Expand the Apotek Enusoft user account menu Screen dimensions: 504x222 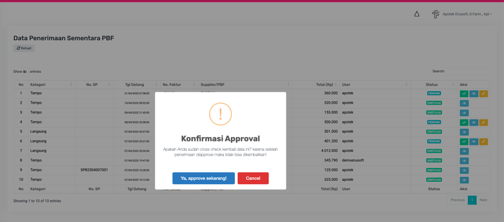pyautogui.click(x=467, y=14)
